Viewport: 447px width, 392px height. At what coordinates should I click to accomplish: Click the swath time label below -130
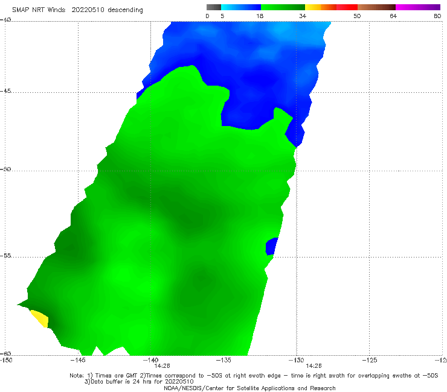314,366
